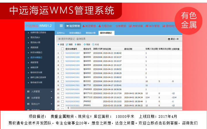The image size is (207, 129).
Task: Check the box for row SG20200417001
Action: [63, 85]
